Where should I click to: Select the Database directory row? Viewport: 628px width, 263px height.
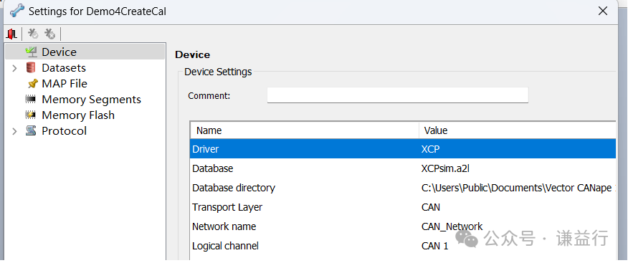click(403, 188)
